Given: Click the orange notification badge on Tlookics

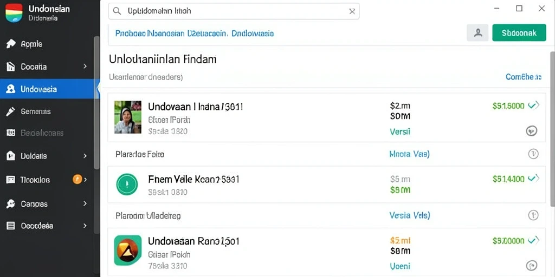Looking at the screenshot, I should (77, 179).
